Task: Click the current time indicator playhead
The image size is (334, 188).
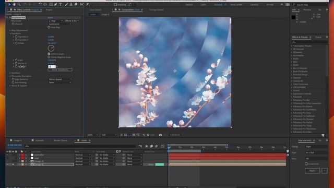Action: (x=169, y=147)
